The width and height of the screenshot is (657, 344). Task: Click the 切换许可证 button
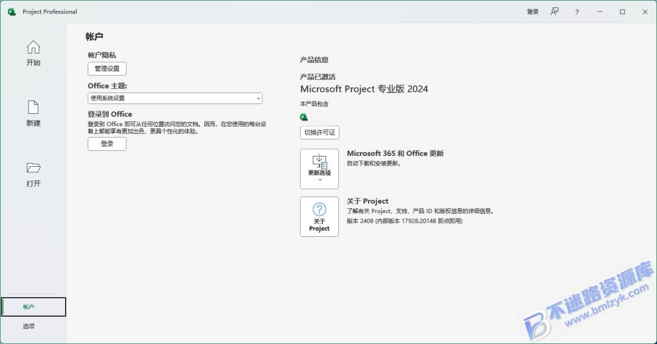click(x=320, y=132)
